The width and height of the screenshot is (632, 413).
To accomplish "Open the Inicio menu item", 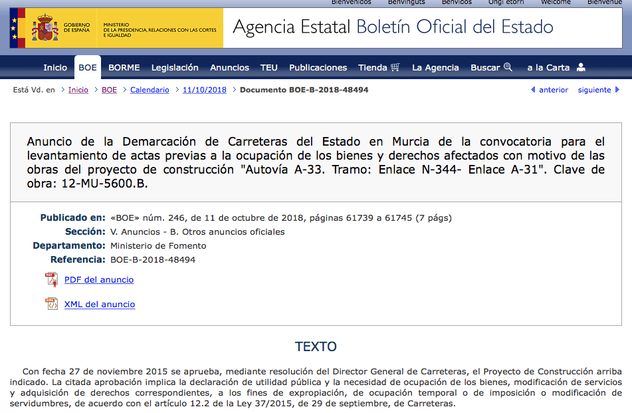I will [55, 67].
